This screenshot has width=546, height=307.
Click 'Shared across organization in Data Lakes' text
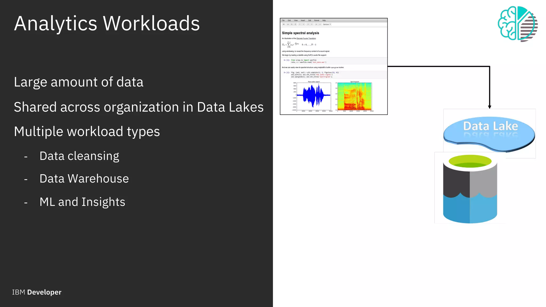139,107
